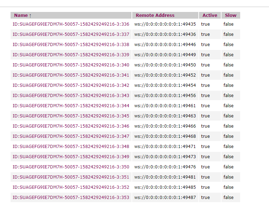Open connection ending in 3:341

point(71,75)
